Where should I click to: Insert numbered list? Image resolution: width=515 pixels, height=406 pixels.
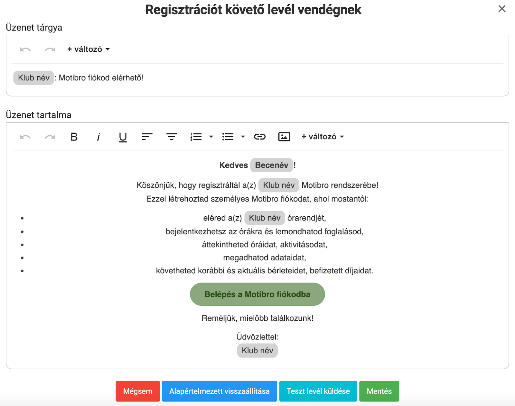click(196, 137)
